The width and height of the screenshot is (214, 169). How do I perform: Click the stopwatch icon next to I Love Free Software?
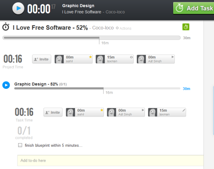click(6, 27)
